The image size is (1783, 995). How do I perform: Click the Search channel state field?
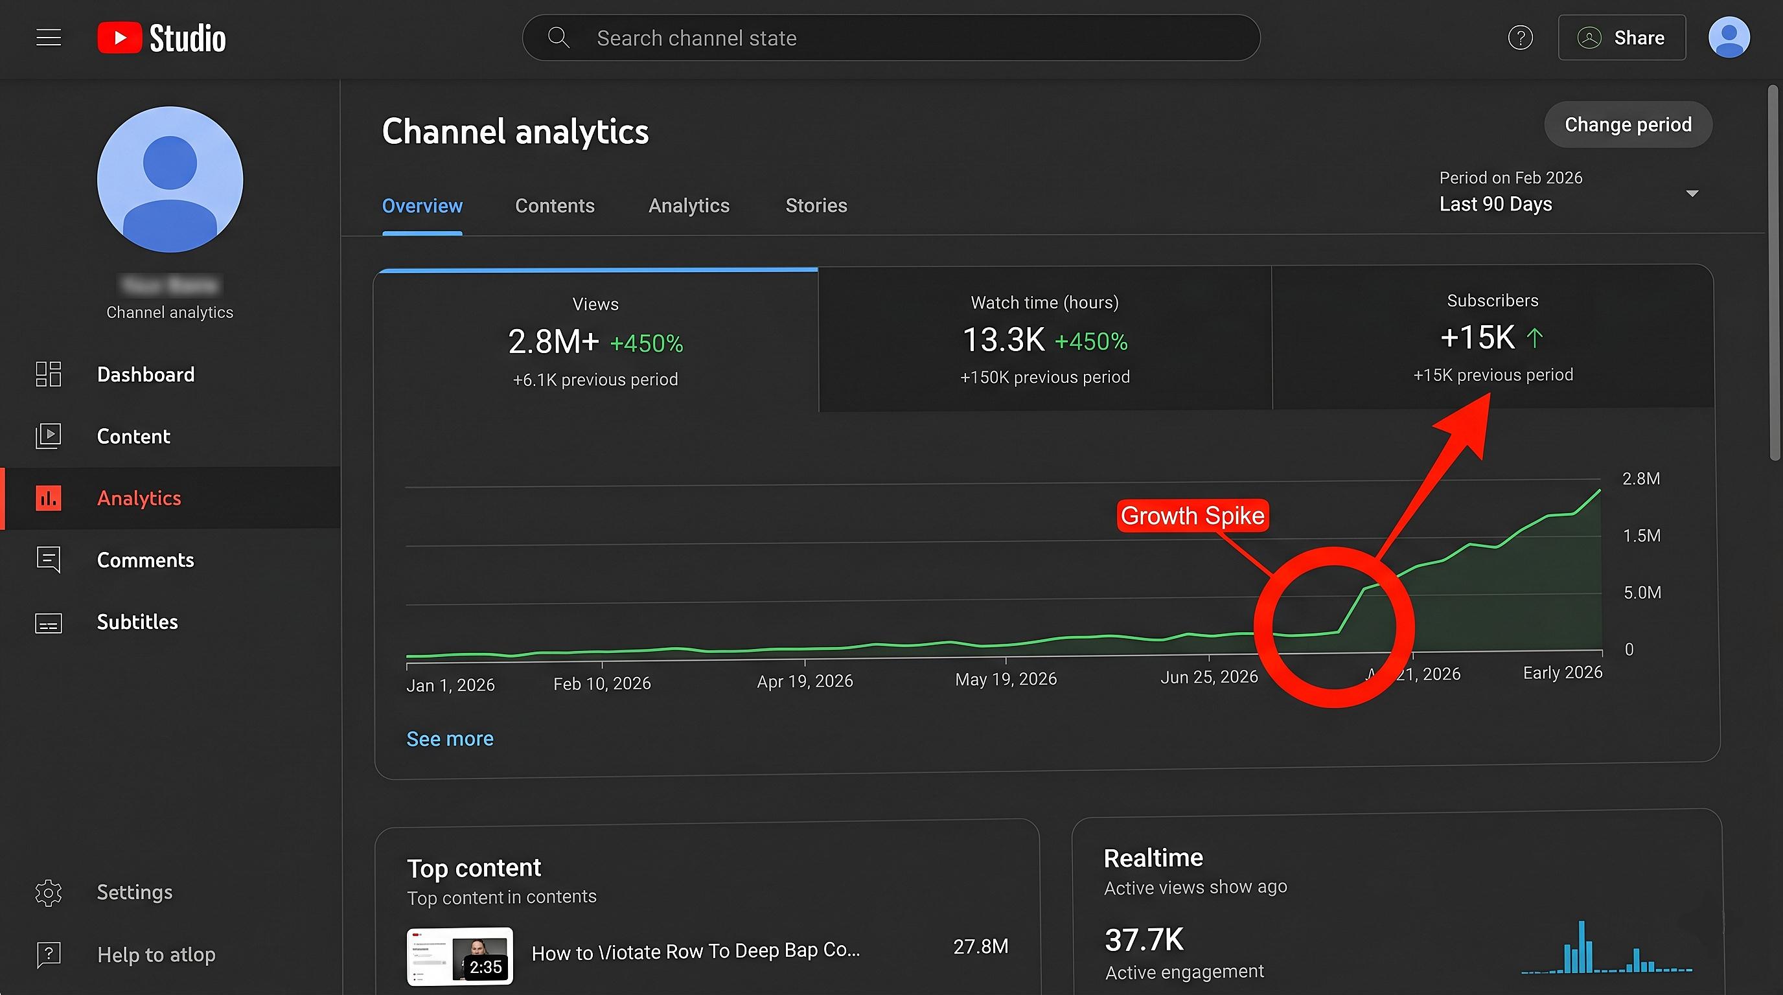click(891, 38)
